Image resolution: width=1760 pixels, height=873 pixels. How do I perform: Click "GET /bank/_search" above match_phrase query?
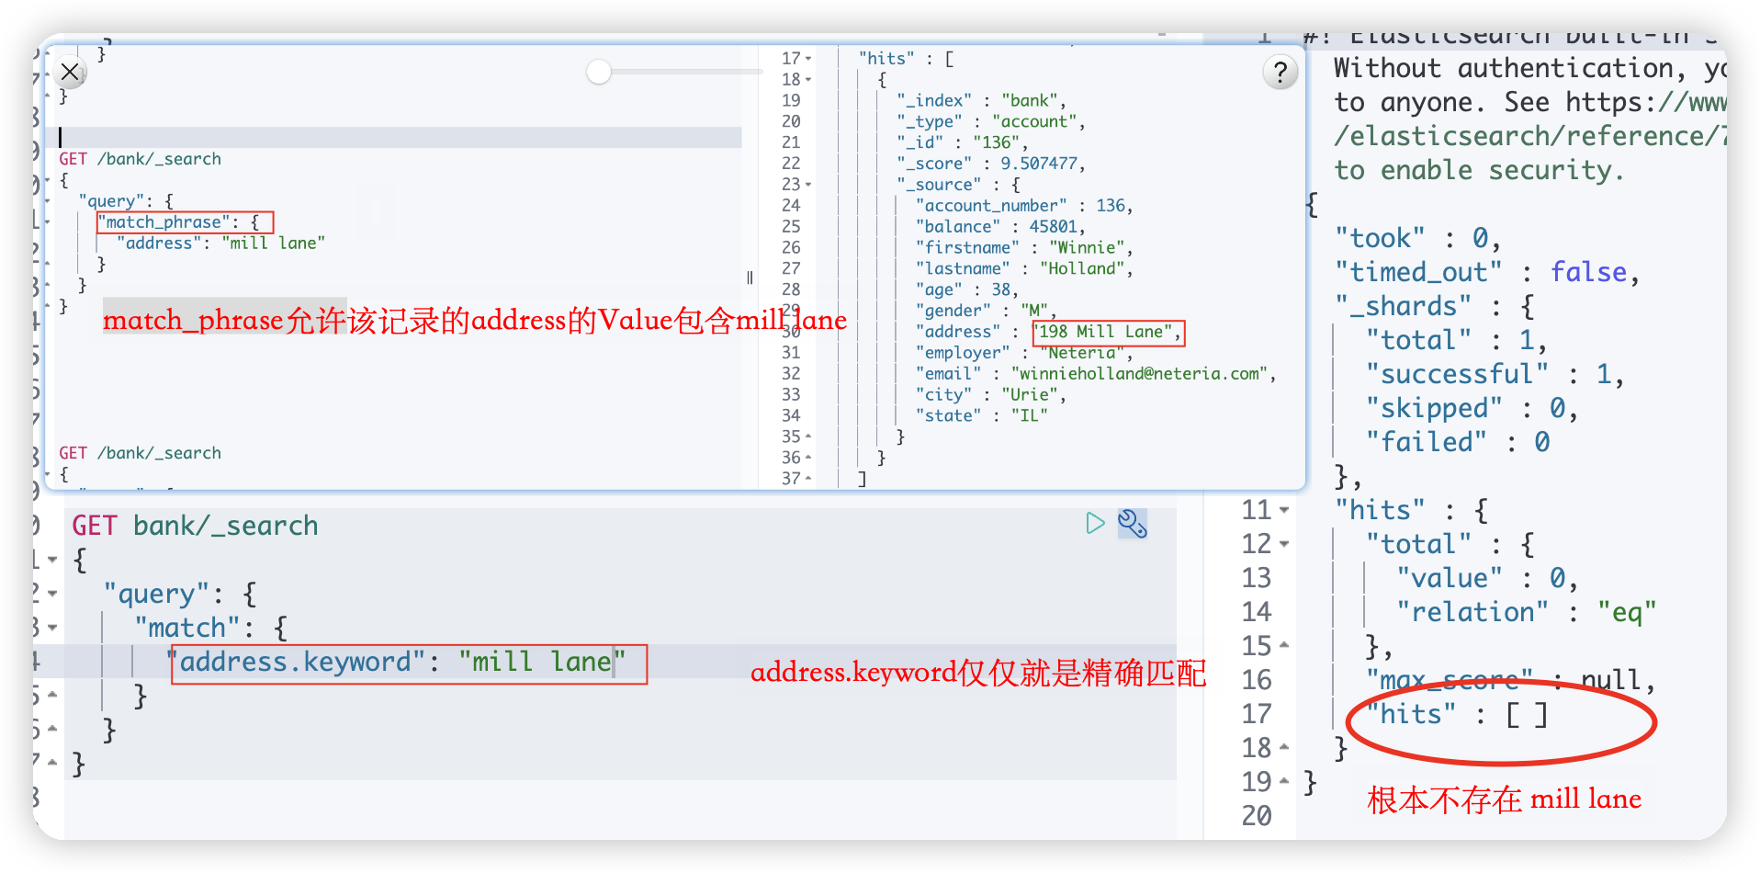click(141, 159)
